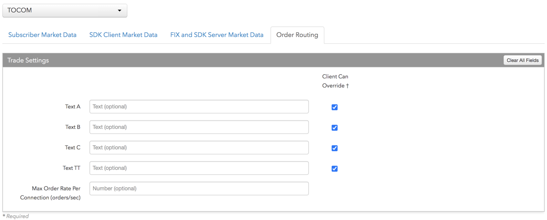Switch to Subscriber Market Data tab

[x=42, y=35]
